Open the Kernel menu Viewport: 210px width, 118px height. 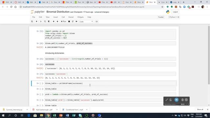click(71, 17)
